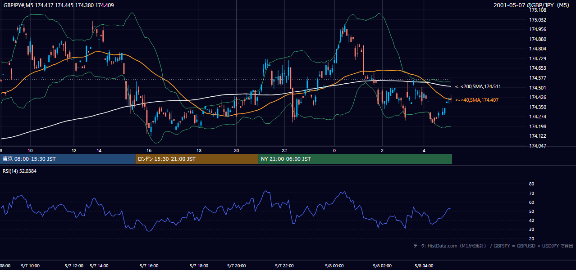Click bottom timeline label 5/7 10:00
The image size is (576, 270).
pos(30,266)
